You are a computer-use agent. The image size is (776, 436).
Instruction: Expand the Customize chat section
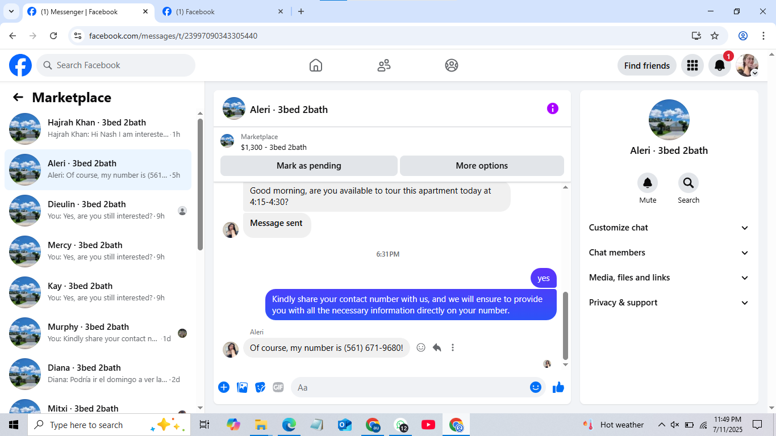tap(669, 228)
